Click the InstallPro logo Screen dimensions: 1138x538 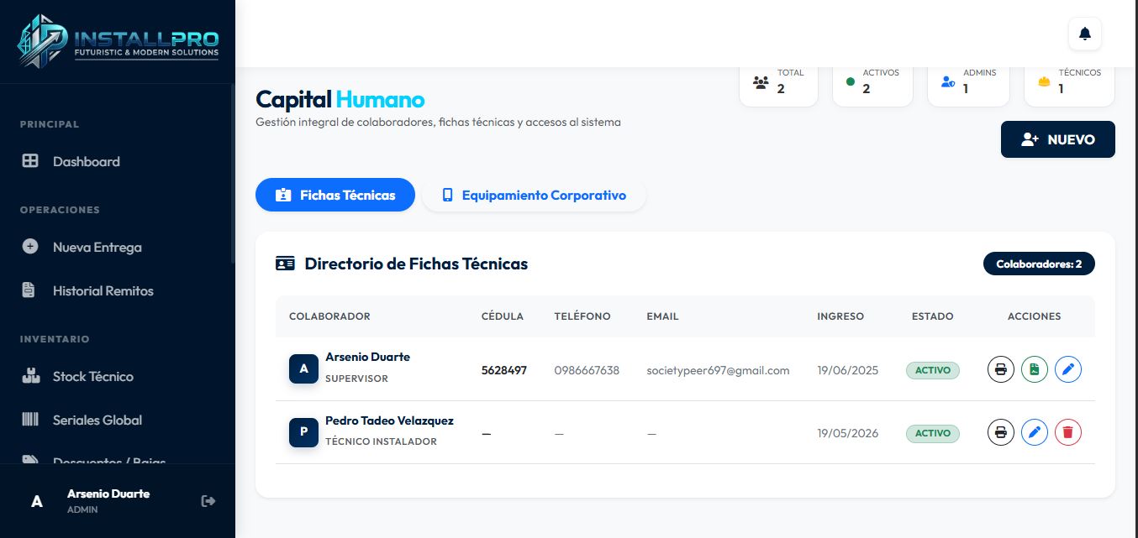(118, 40)
